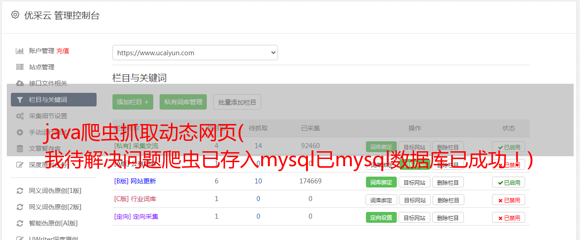Click the refresh icon for 同义词伪原创[2版]
580x240 pixels.
19,207
